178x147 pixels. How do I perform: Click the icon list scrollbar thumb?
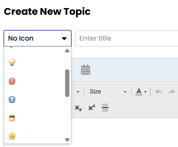tap(67, 83)
